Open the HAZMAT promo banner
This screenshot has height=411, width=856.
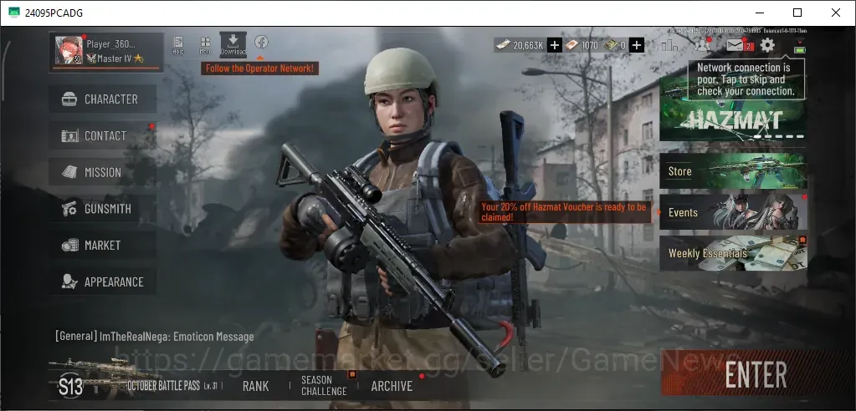click(x=733, y=109)
